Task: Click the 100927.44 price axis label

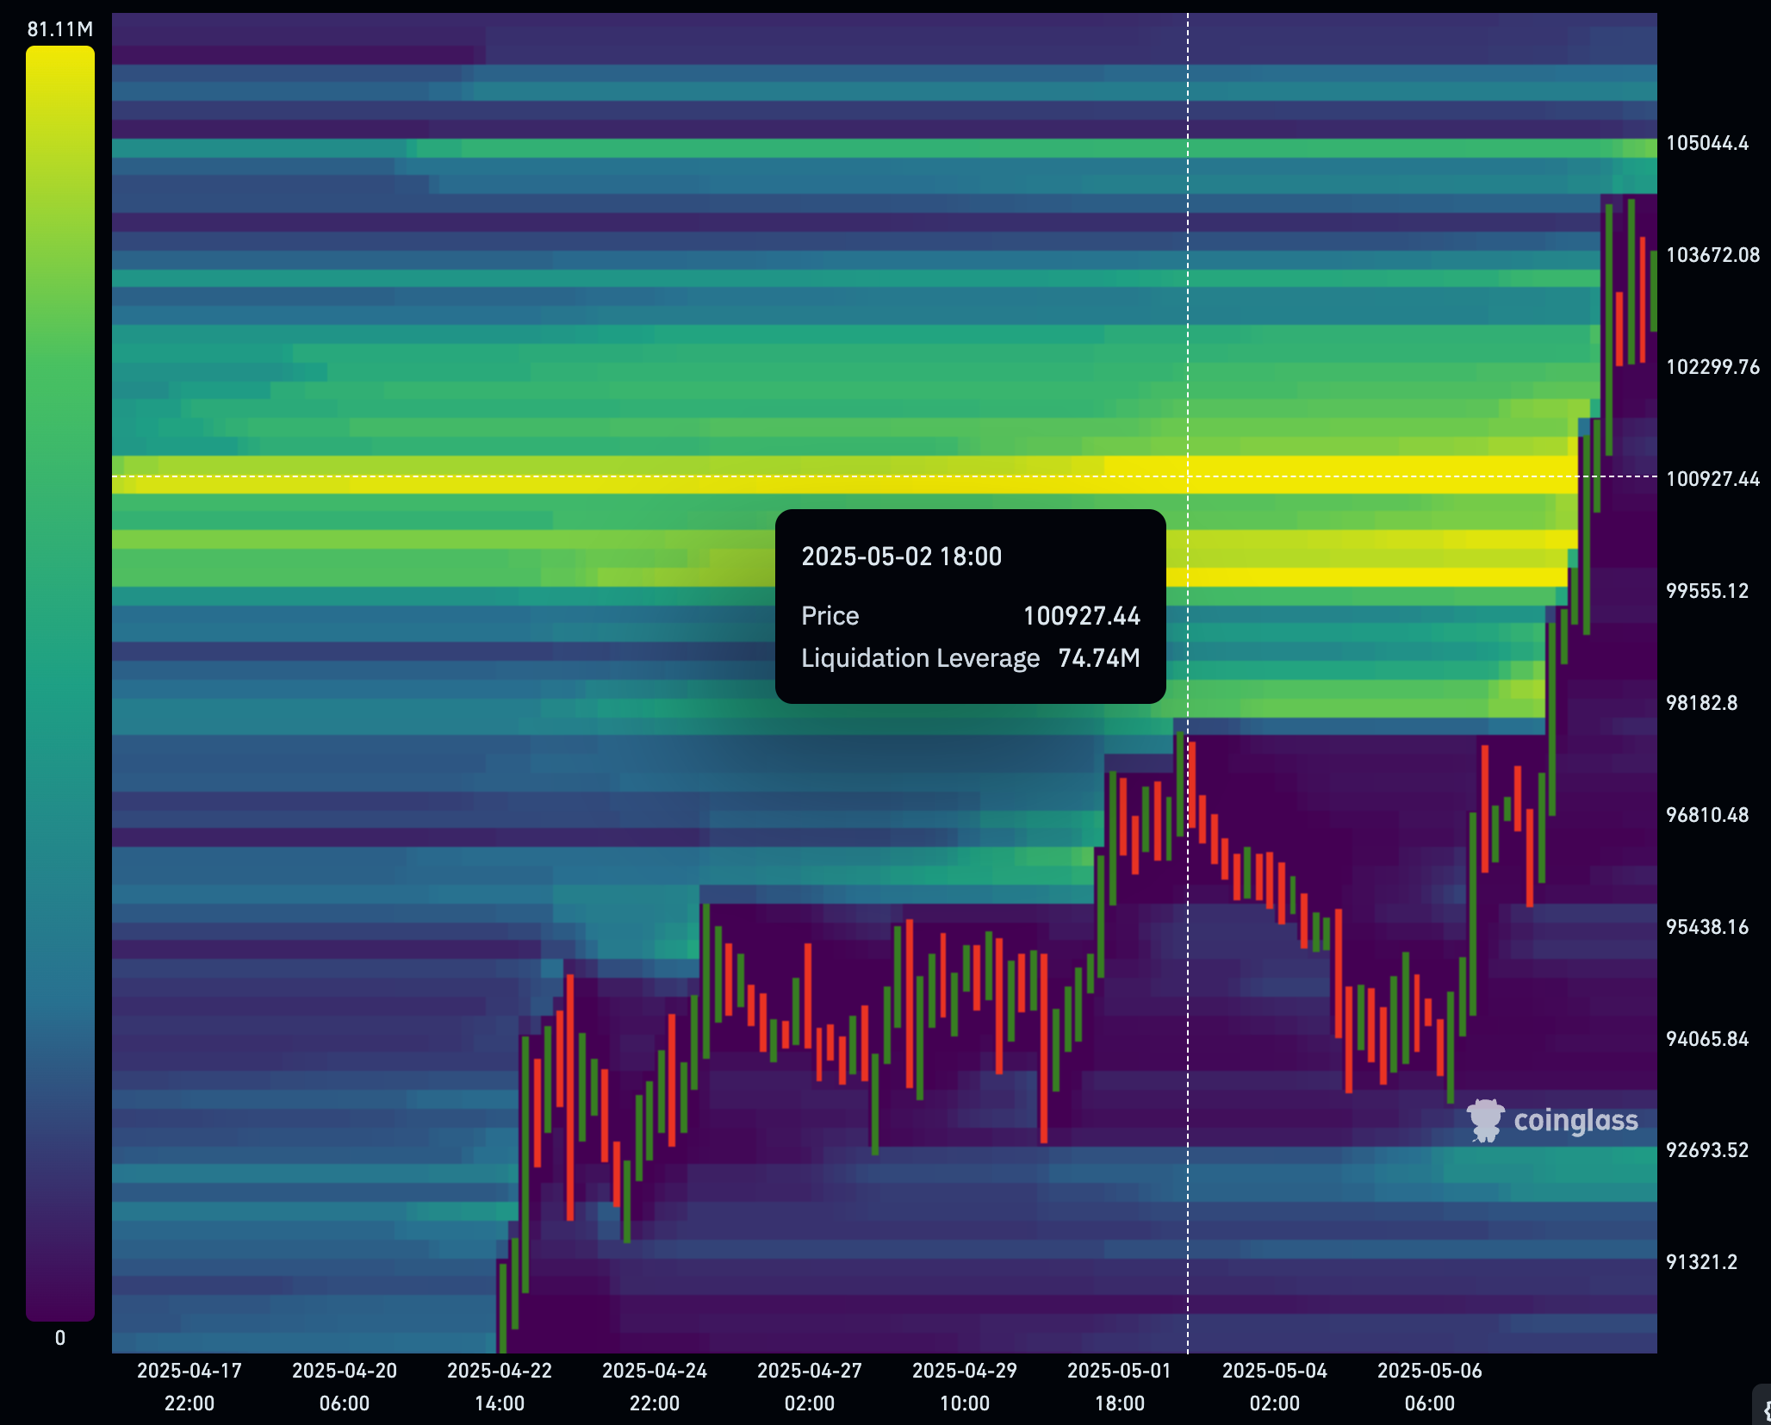Action: tap(1712, 479)
